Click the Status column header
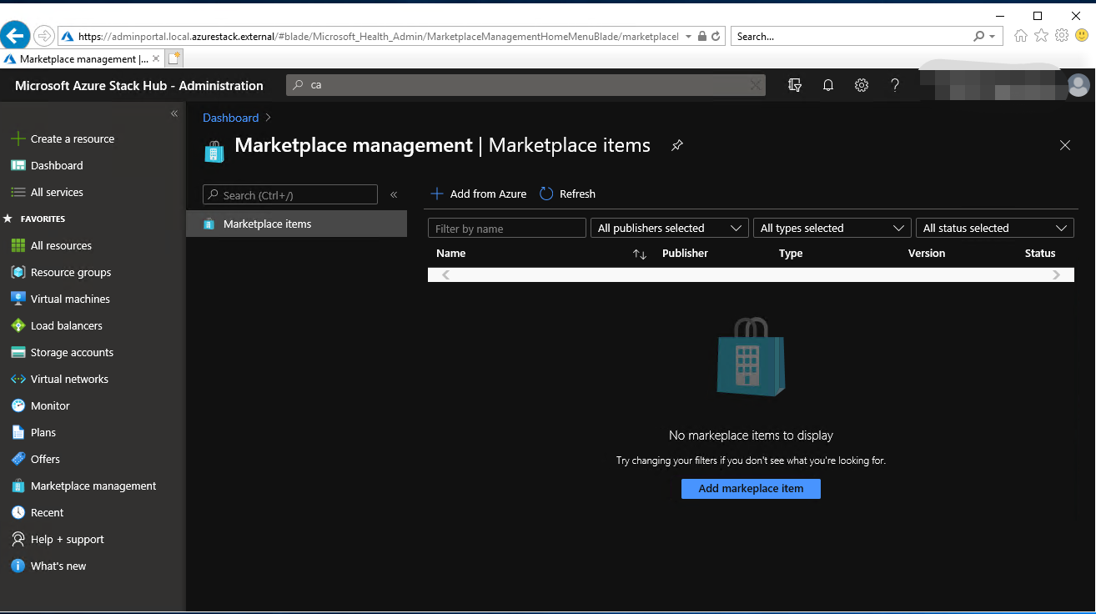This screenshot has width=1096, height=614. [1040, 253]
